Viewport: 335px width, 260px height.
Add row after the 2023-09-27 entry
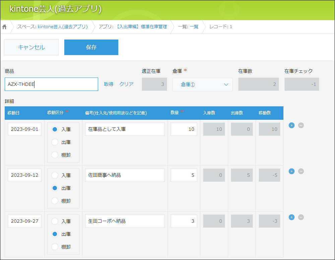tap(291, 217)
